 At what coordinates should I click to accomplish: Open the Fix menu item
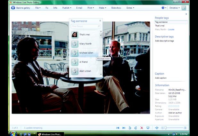47,8
